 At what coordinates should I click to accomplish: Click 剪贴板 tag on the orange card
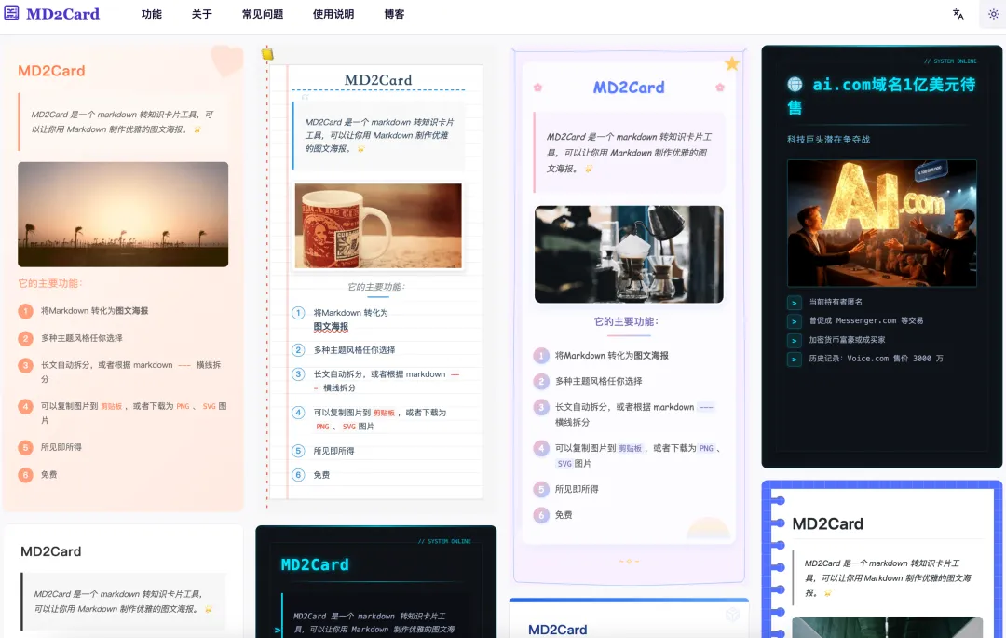pyautogui.click(x=111, y=406)
